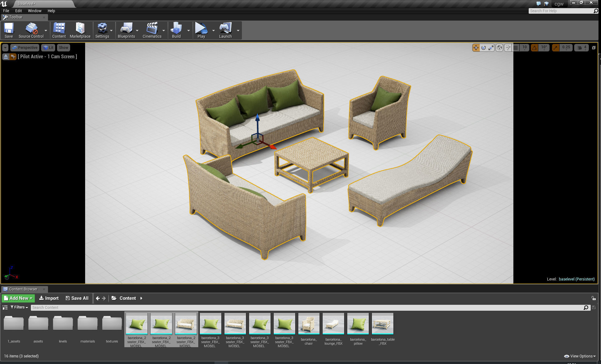Open the Marketplace
Viewport: 601px width, 364px height.
pyautogui.click(x=80, y=30)
